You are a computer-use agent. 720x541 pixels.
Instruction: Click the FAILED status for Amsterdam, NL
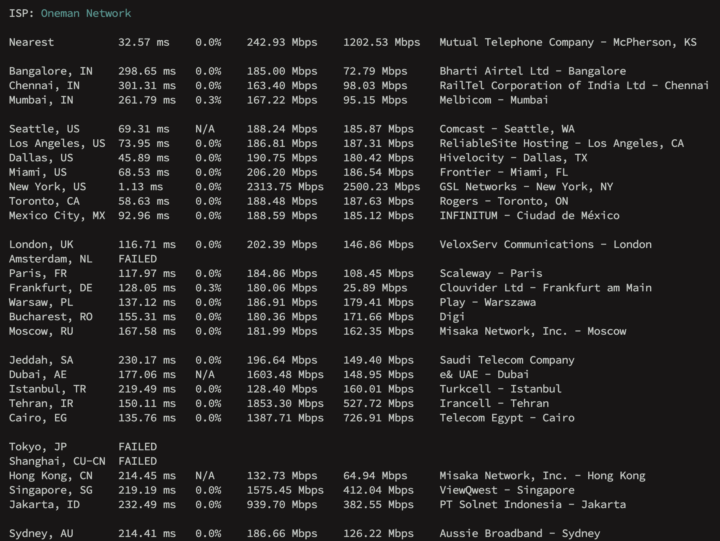(137, 258)
